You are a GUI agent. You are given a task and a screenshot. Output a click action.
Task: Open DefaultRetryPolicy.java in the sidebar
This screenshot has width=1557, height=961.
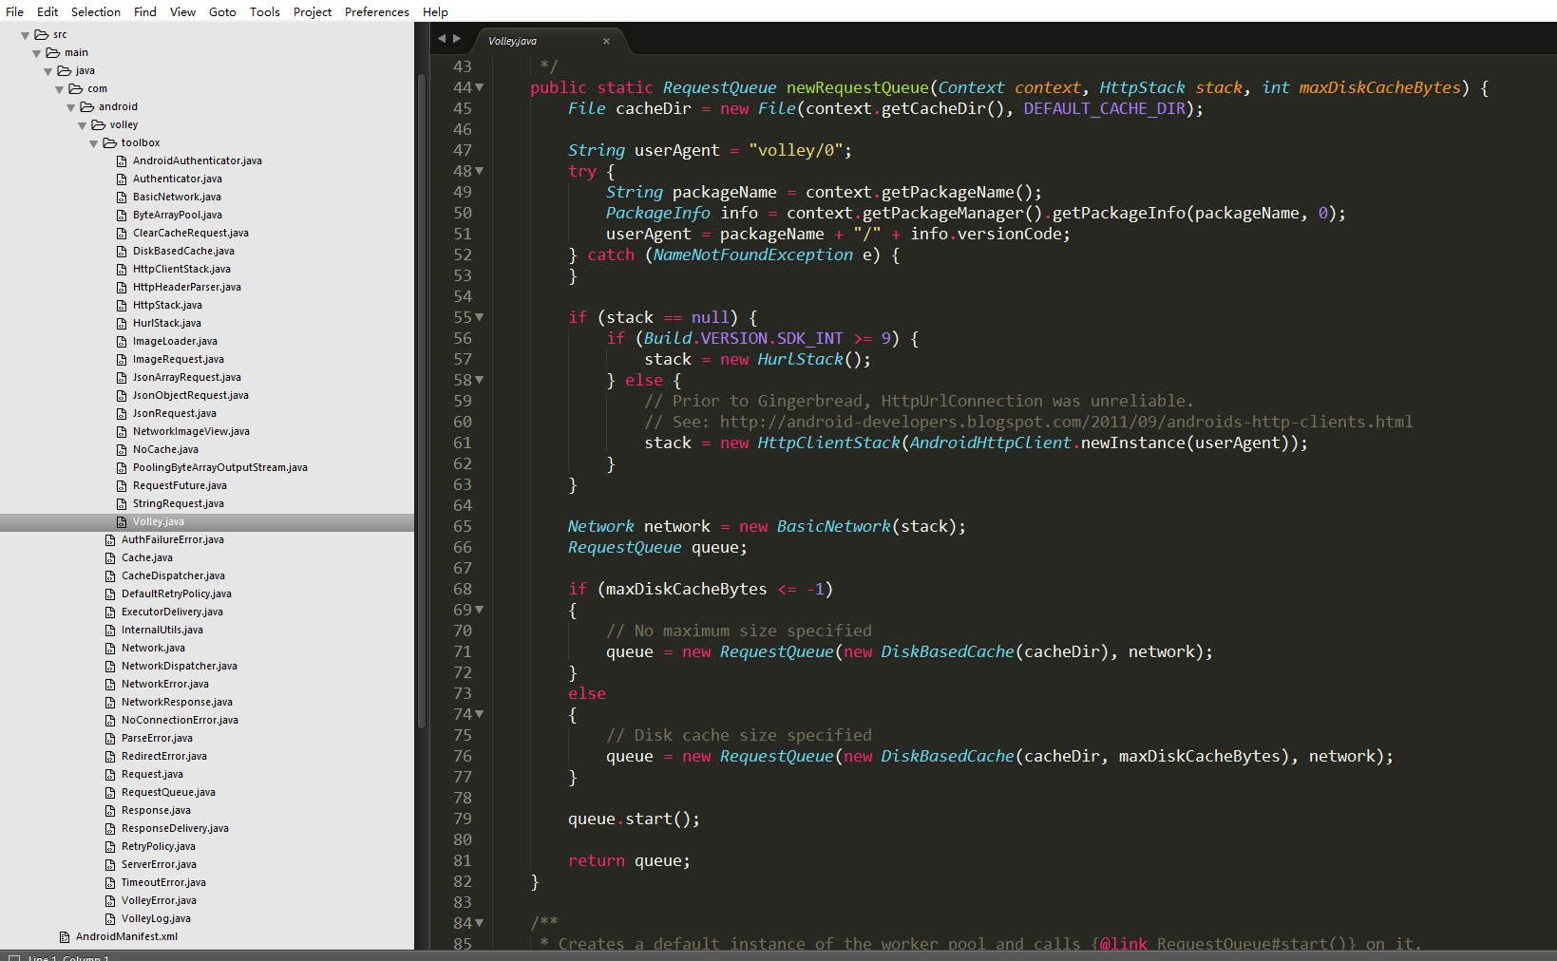click(177, 594)
